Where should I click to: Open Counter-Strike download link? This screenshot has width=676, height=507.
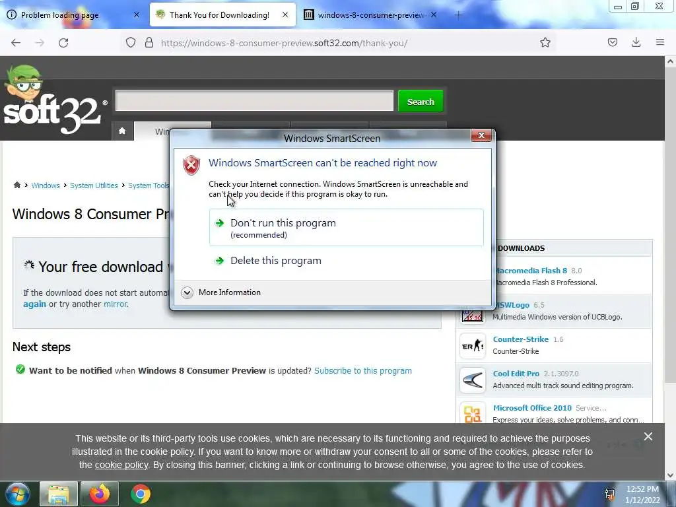point(520,339)
